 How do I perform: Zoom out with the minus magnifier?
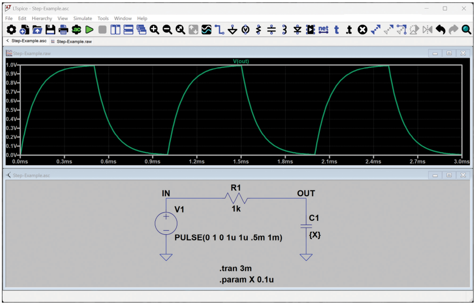click(x=167, y=30)
